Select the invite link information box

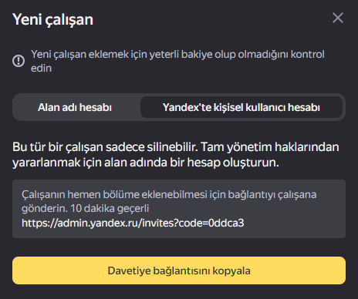[179, 209]
